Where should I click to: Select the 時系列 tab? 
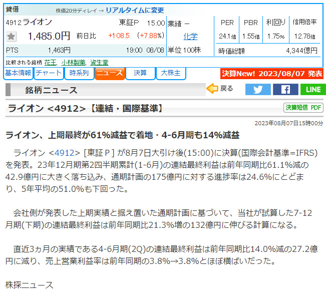(x=79, y=73)
